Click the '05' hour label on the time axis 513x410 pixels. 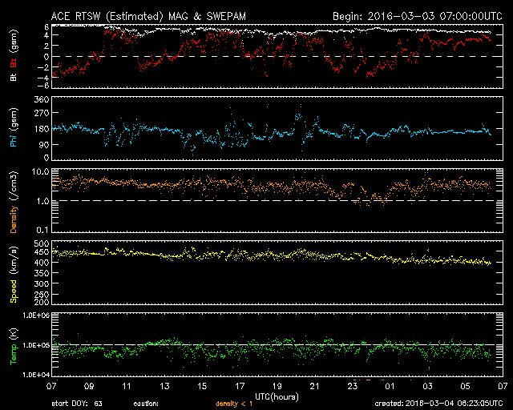tap(465, 386)
